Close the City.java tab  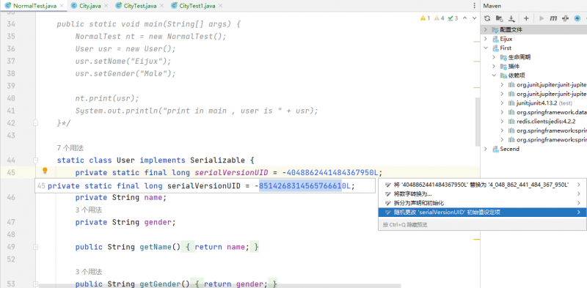pyautogui.click(x=106, y=6)
